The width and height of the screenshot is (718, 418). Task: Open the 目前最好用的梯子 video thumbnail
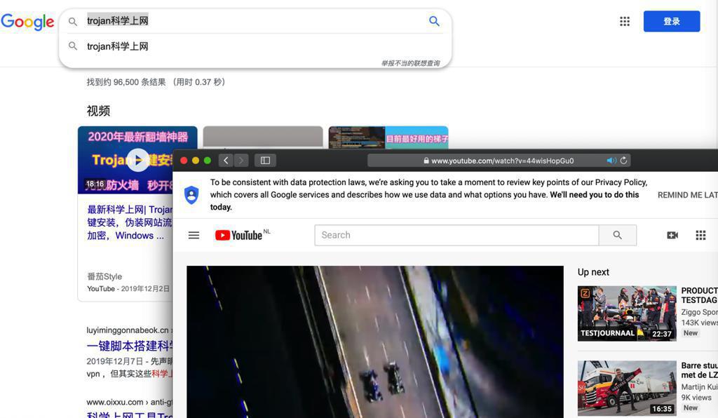388,137
